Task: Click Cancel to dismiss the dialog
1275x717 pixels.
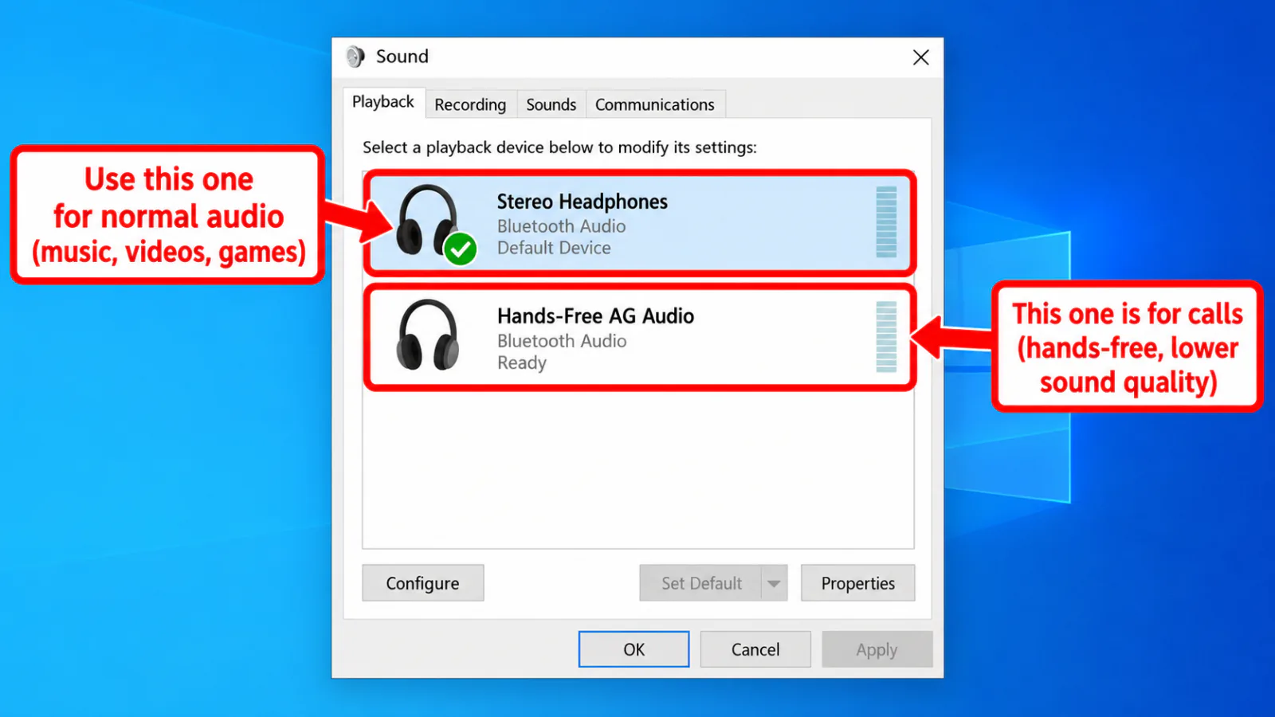Action: click(x=755, y=649)
